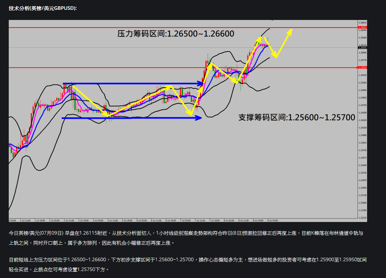Click the 1 Jul 11:00 time label
Screen dimensions: 386x278
coord(25,220)
